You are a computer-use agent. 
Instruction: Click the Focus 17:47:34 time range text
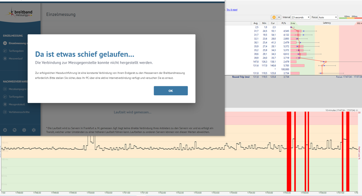coord(349,77)
